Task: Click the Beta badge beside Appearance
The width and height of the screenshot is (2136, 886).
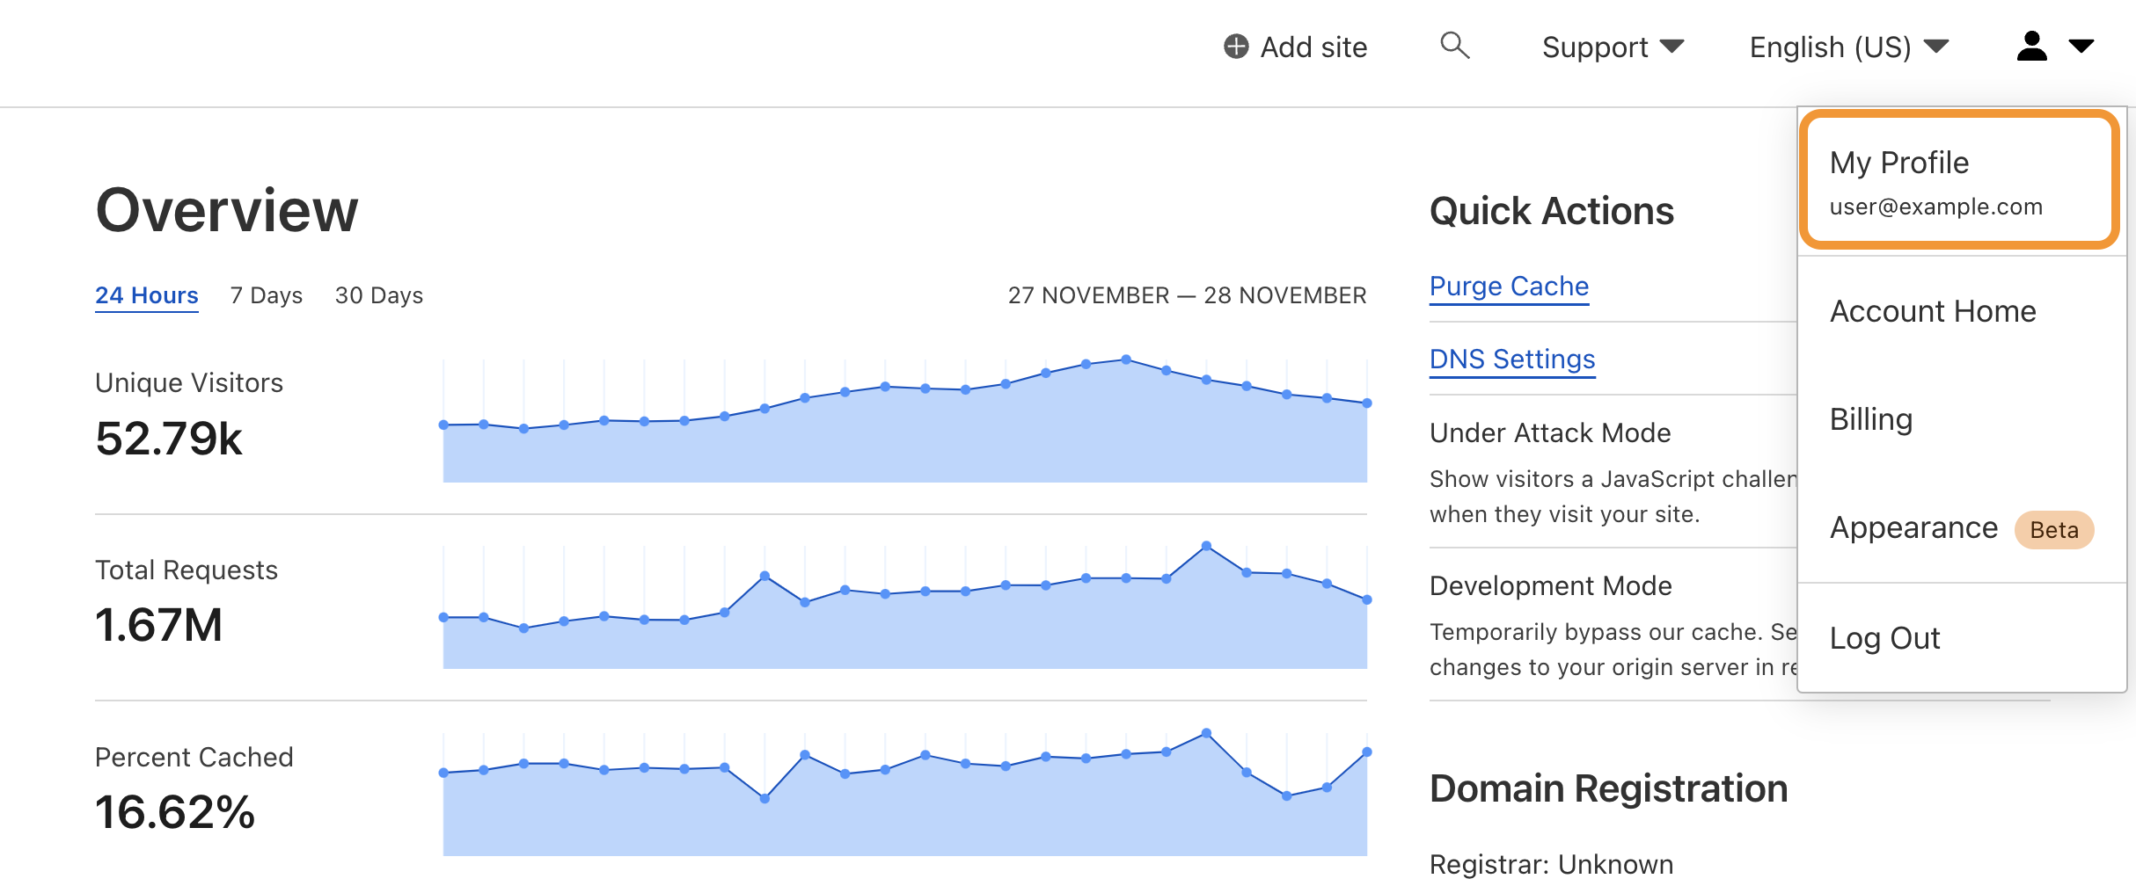Action: click(x=2053, y=530)
